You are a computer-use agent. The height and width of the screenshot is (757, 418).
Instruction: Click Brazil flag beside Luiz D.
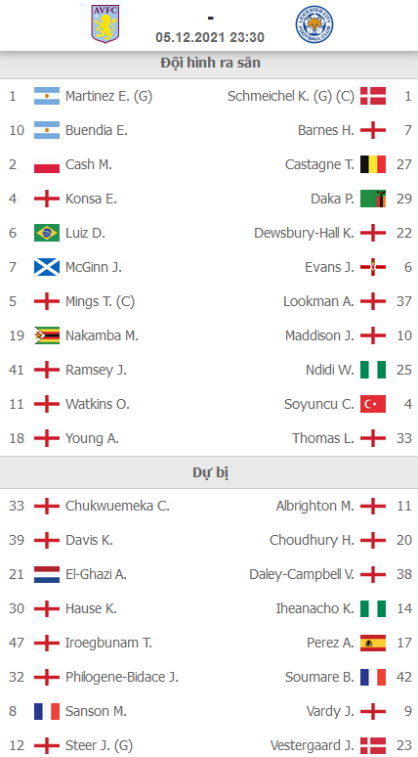tap(47, 233)
